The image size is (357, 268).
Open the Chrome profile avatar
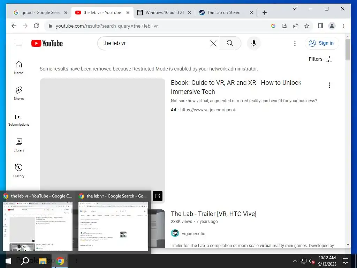332,26
